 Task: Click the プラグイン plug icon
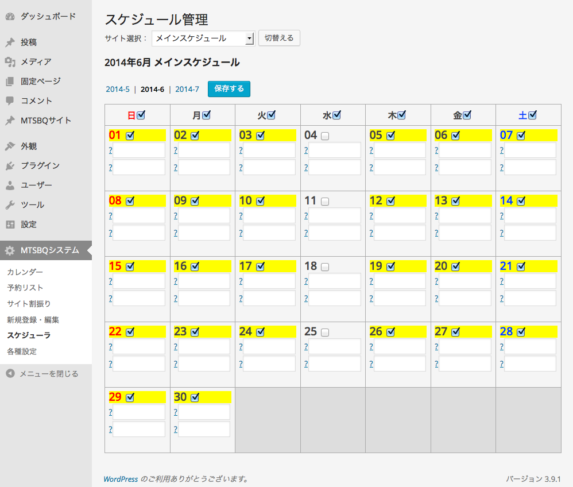coord(10,166)
